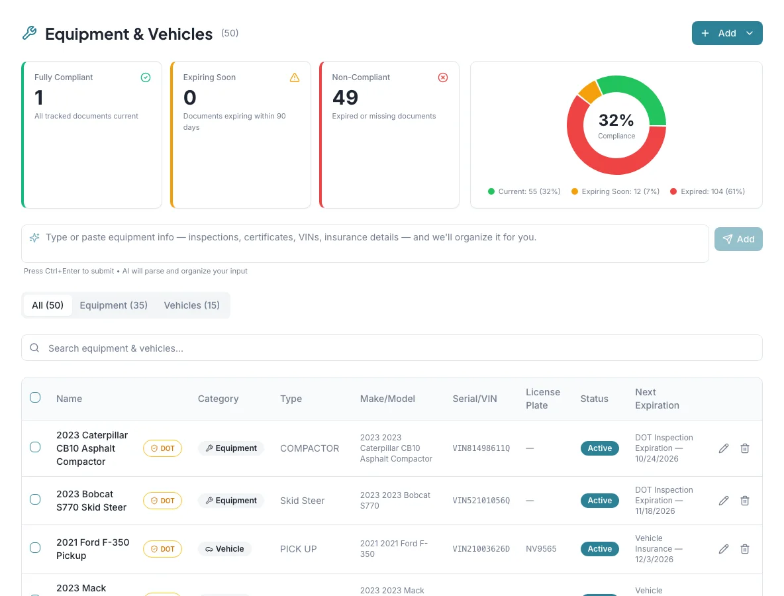
Task: Click the green Current legend dot
Action: click(x=491, y=191)
